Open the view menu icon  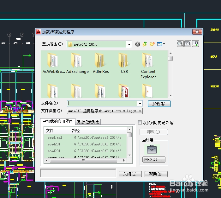[x=161, y=44]
